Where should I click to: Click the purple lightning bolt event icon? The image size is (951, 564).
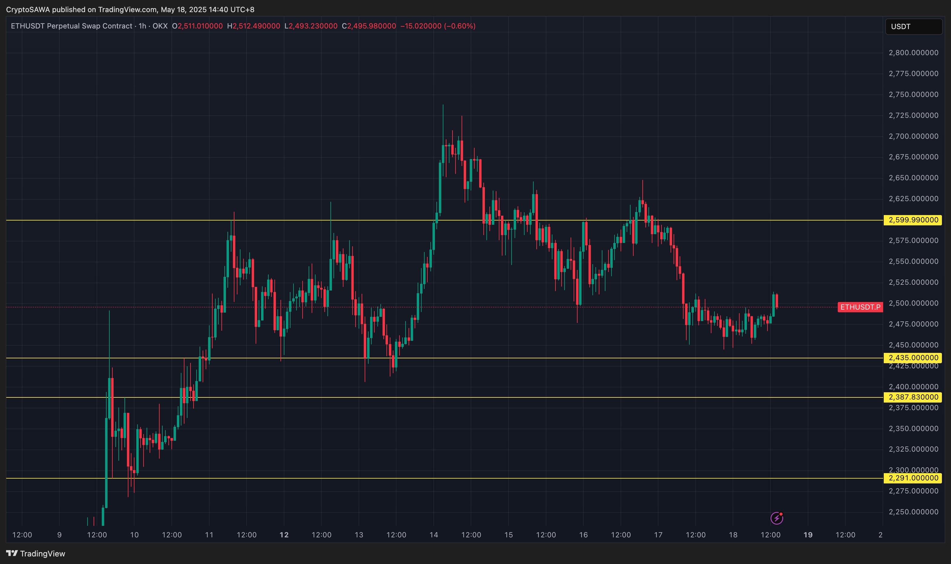[777, 518]
